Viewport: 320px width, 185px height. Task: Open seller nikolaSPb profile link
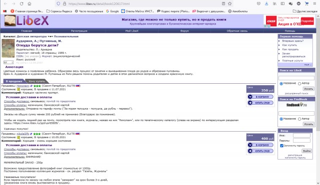point(23,134)
